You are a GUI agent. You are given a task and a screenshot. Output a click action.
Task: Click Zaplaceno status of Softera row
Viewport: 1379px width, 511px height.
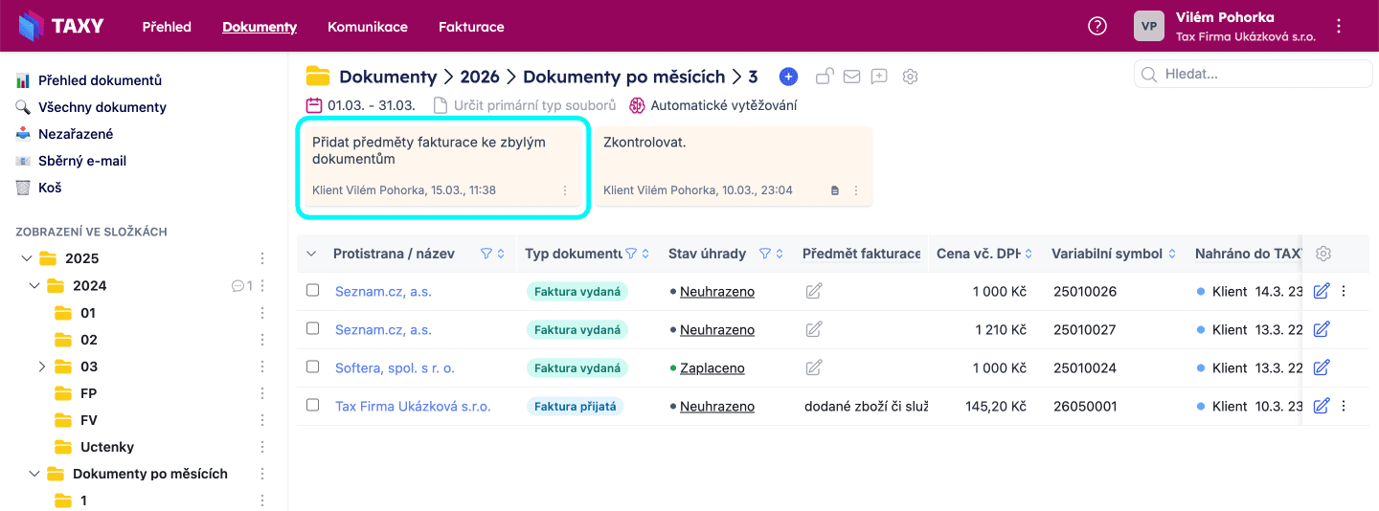coord(712,367)
